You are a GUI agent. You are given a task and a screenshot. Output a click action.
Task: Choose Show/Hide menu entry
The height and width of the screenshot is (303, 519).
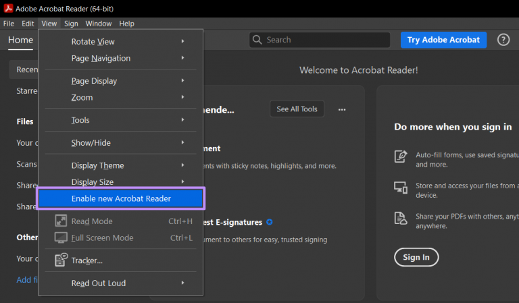click(121, 143)
